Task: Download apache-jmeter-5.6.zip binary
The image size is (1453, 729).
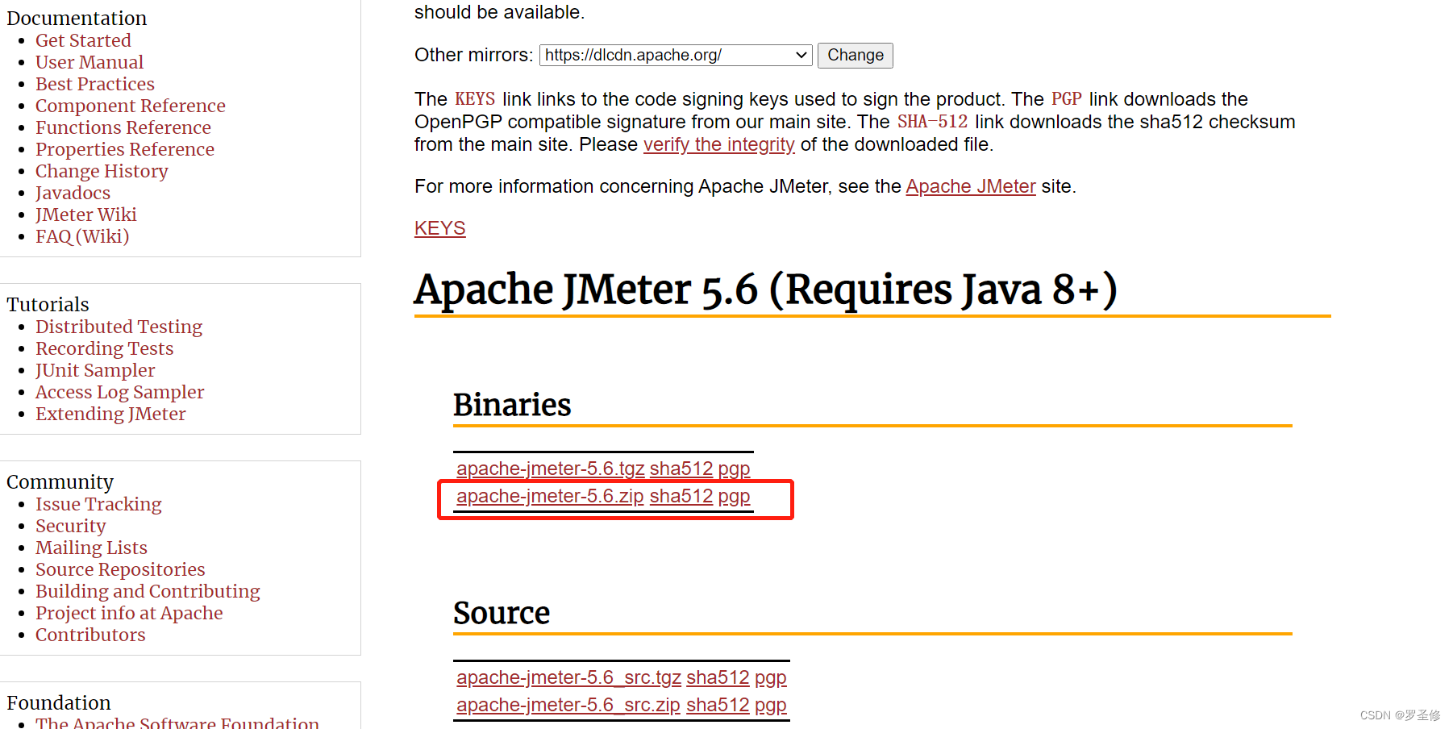Action: pyautogui.click(x=549, y=496)
